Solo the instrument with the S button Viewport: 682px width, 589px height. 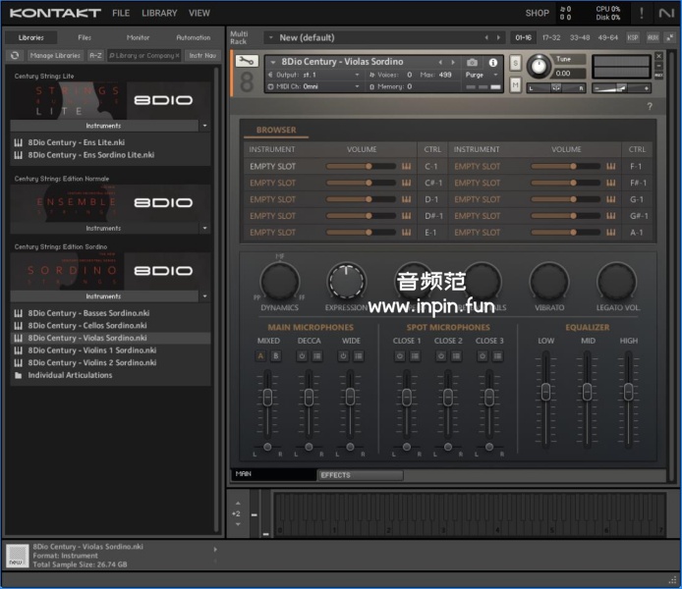516,64
